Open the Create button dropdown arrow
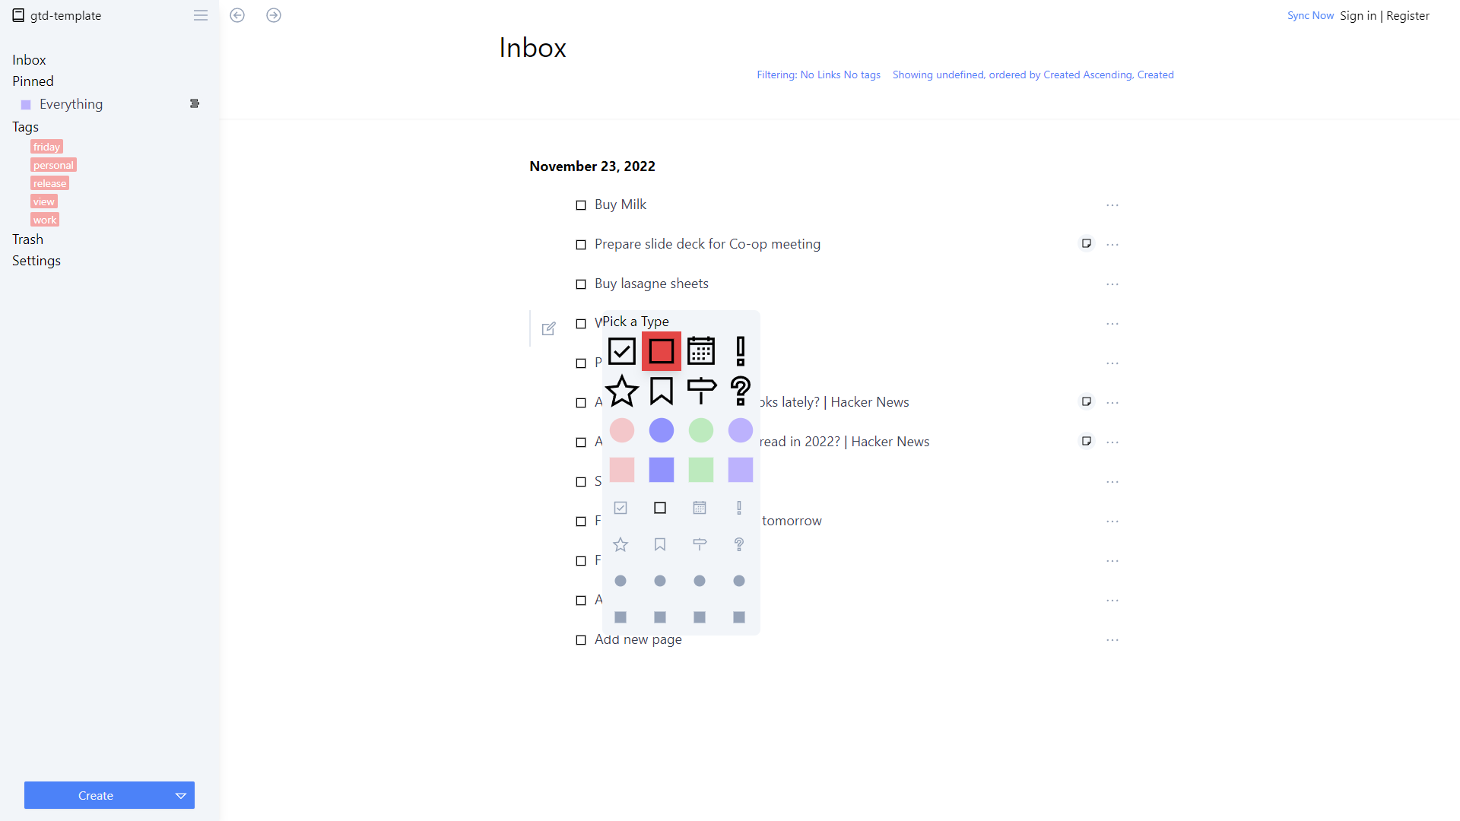The image size is (1460, 821). pyautogui.click(x=181, y=795)
